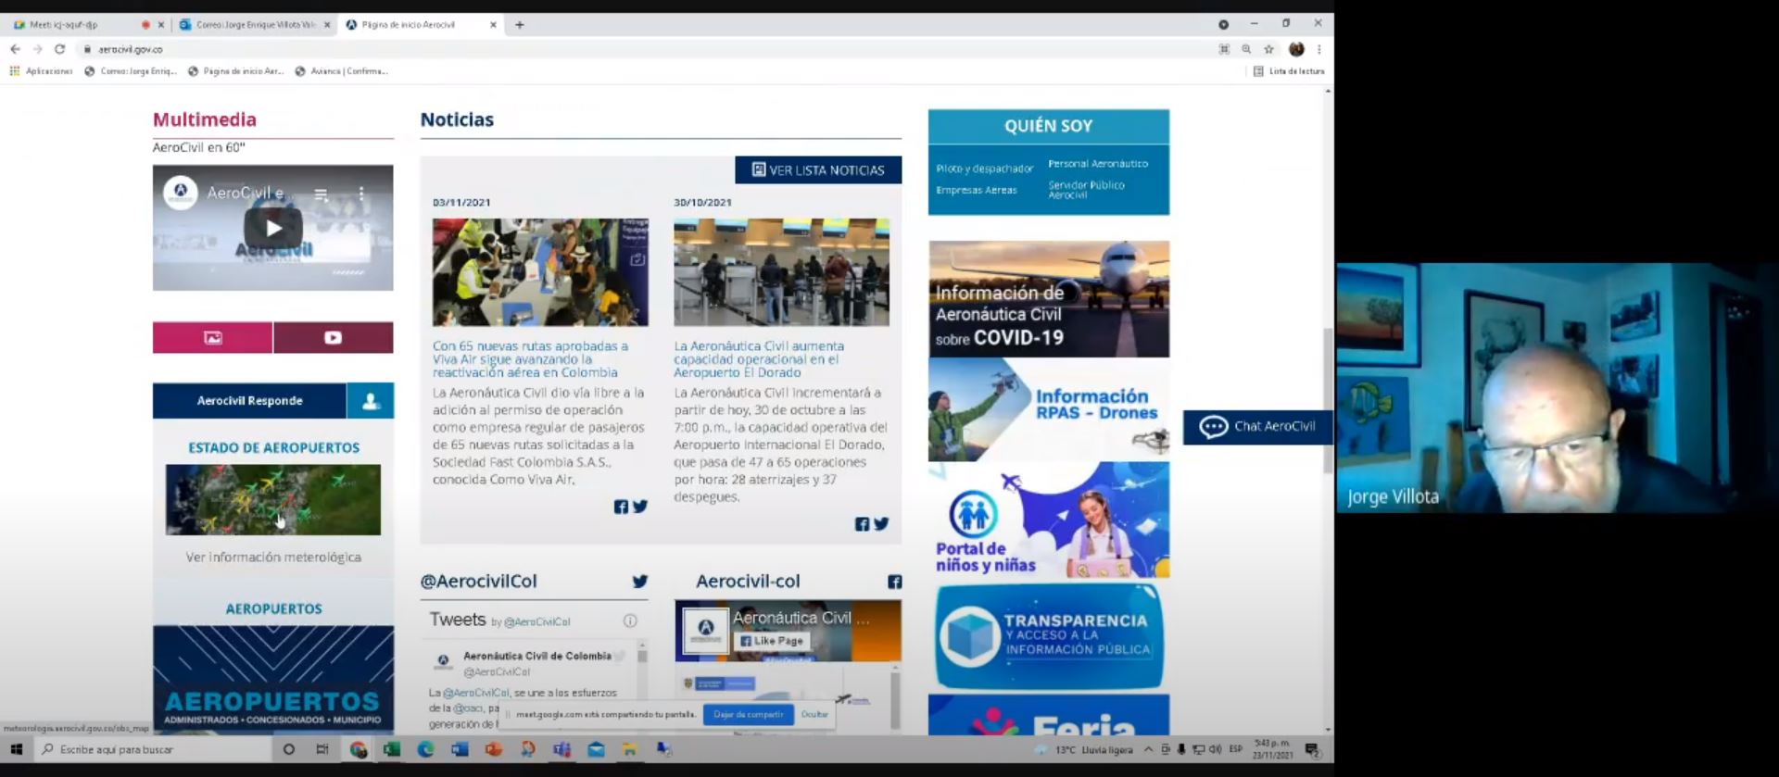Open Cortana circle icon on taskbar
The width and height of the screenshot is (1779, 777).
[289, 749]
